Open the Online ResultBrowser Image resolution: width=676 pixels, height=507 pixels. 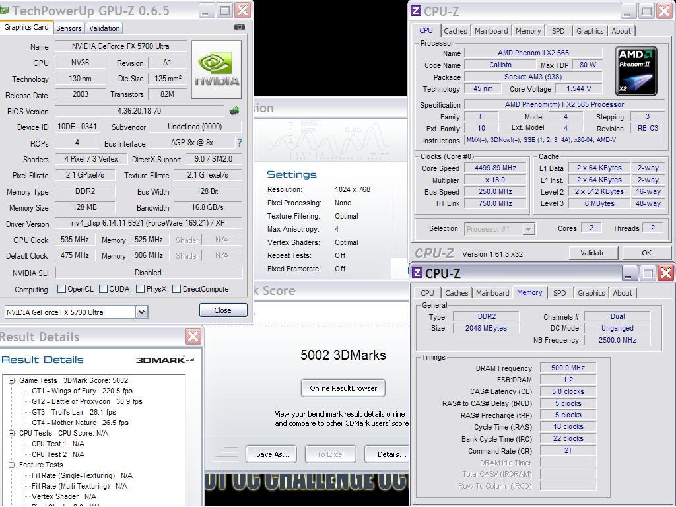tap(343, 388)
